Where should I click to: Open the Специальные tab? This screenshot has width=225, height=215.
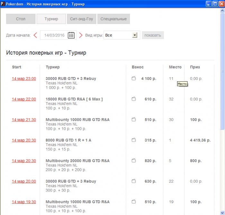click(x=113, y=19)
